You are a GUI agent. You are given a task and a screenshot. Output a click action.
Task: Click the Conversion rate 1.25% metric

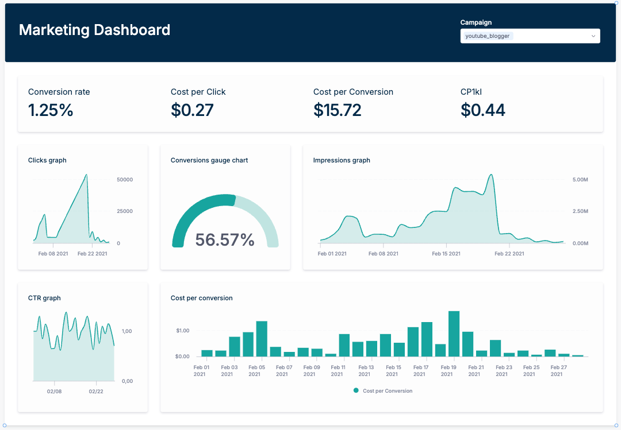click(51, 110)
